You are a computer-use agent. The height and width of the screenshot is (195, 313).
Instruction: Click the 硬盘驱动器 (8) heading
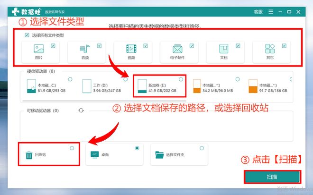41,71
